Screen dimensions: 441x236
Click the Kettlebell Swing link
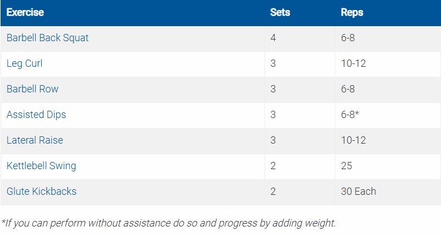tap(41, 166)
